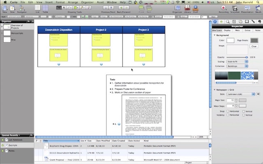Open the zoom 100% popup
Screen dimensions: 263x164
tap(203, 137)
